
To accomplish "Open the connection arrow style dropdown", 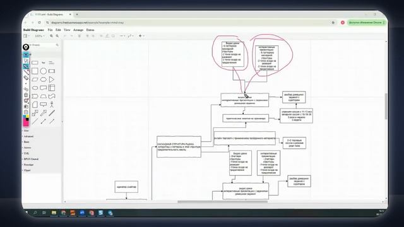I will click(122, 36).
